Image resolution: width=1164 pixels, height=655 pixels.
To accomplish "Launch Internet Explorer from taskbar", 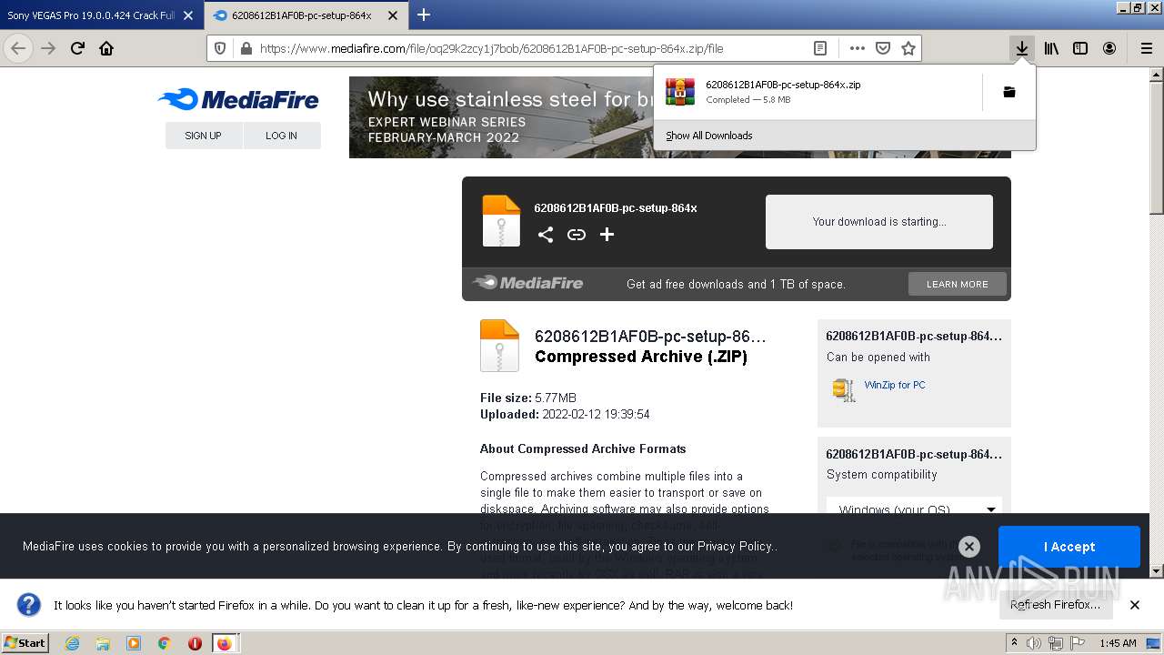I will [x=73, y=643].
